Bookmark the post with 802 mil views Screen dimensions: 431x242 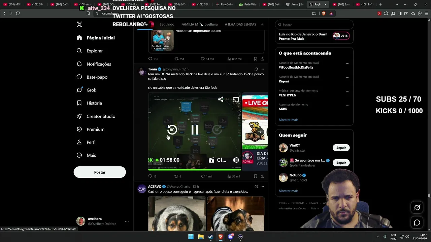coord(256,59)
